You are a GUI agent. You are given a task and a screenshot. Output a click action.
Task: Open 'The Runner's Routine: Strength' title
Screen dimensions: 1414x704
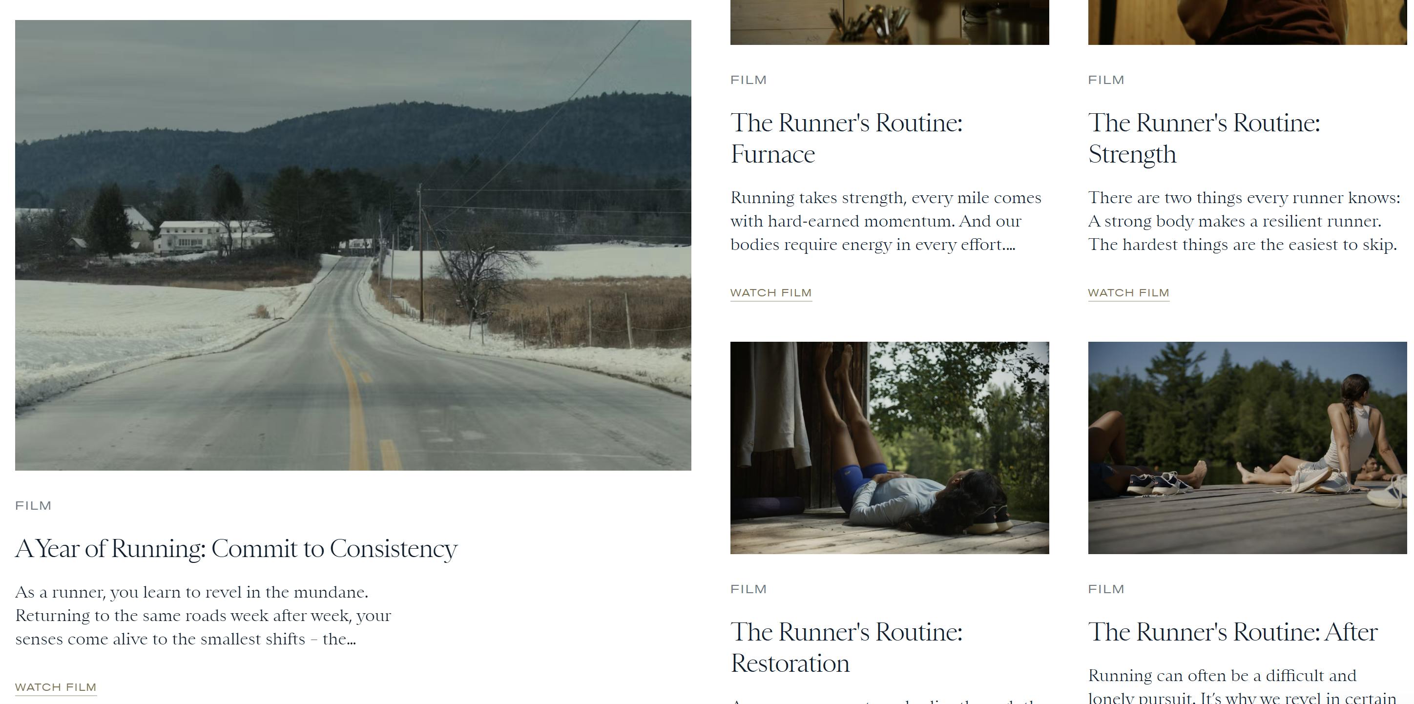tap(1205, 138)
